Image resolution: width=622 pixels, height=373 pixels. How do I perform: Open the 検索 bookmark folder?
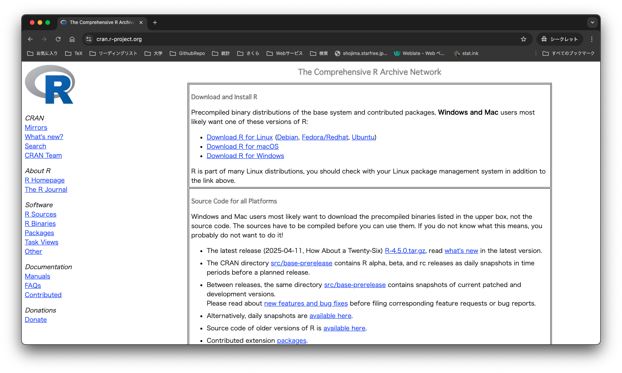319,53
